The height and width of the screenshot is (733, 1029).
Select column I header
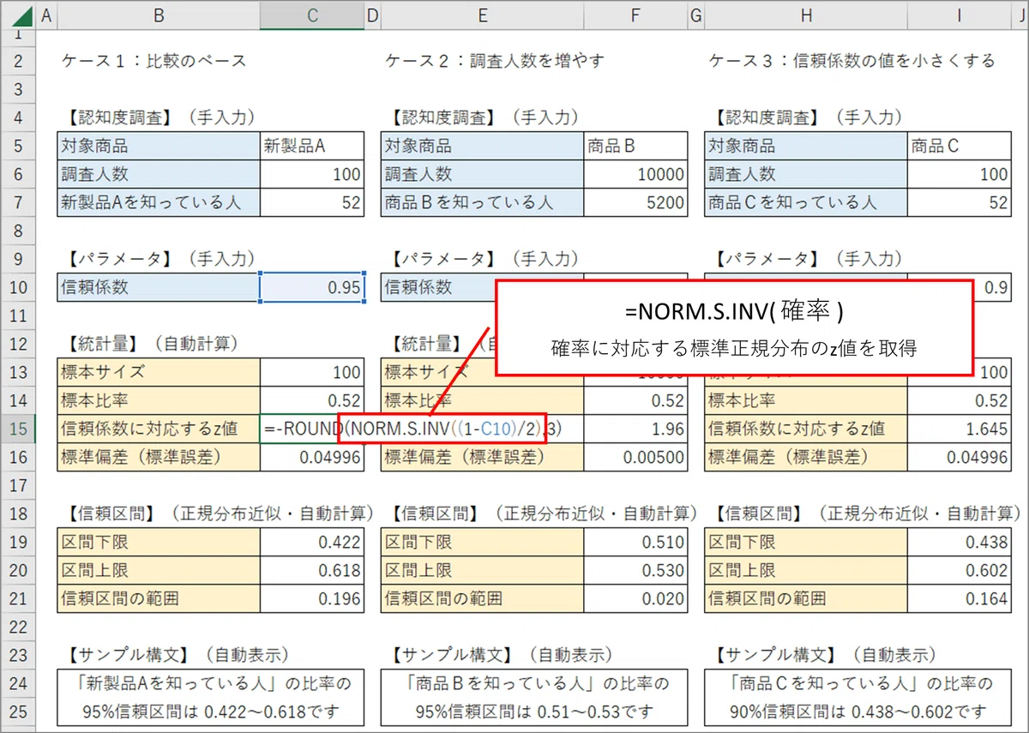(x=960, y=15)
